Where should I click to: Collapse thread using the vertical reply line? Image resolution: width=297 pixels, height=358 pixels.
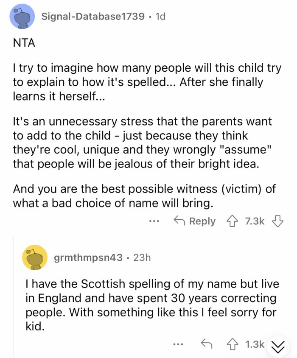coord(13,297)
